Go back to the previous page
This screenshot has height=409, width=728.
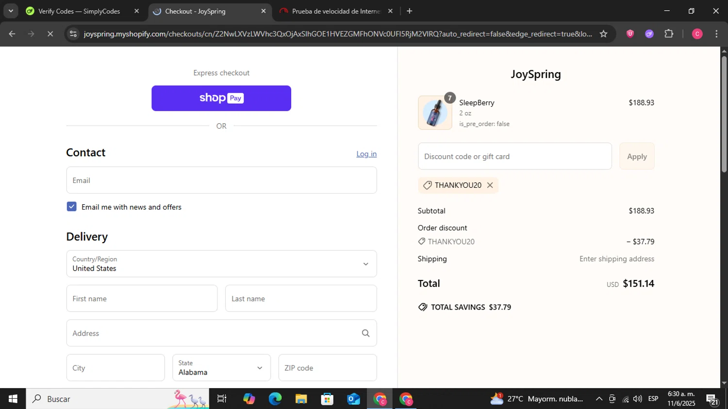point(12,34)
